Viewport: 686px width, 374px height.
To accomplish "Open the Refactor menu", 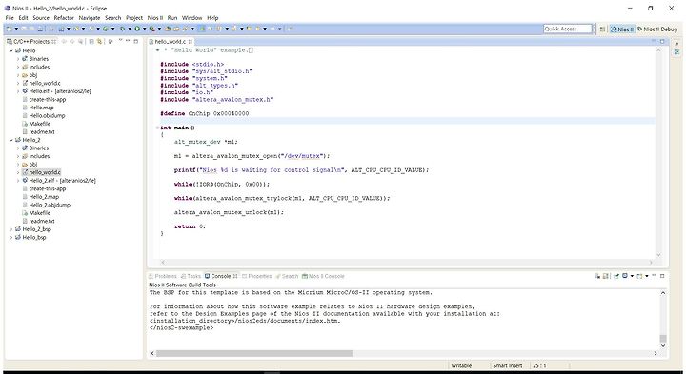I will tap(64, 18).
